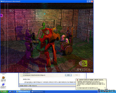Switch to NVPerformance Benchmark taskbar item
Image resolution: width=116 pixels, height=93 pixels.
tap(38, 92)
